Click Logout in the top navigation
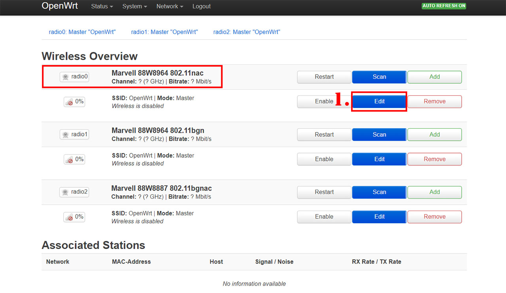 (202, 6)
